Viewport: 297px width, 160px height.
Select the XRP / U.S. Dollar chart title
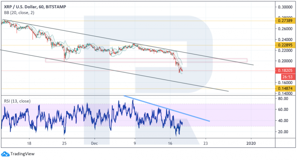35,7
